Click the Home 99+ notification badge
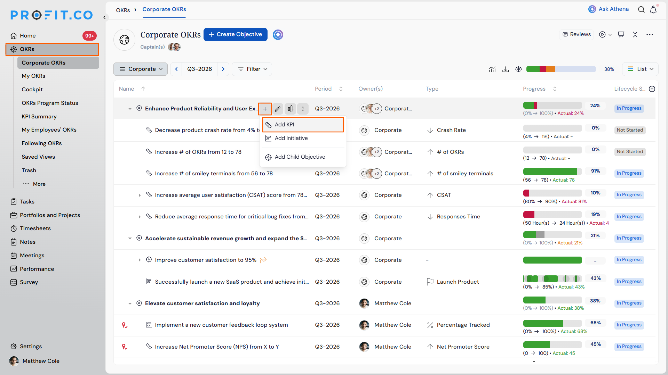This screenshot has height=375, width=668. tap(89, 36)
